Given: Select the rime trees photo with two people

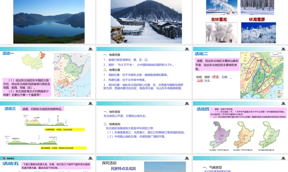Looking at the screenshot, I should tap(222, 33).
